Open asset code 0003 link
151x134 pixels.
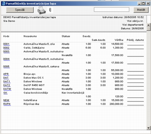pyautogui.click(x=6, y=51)
